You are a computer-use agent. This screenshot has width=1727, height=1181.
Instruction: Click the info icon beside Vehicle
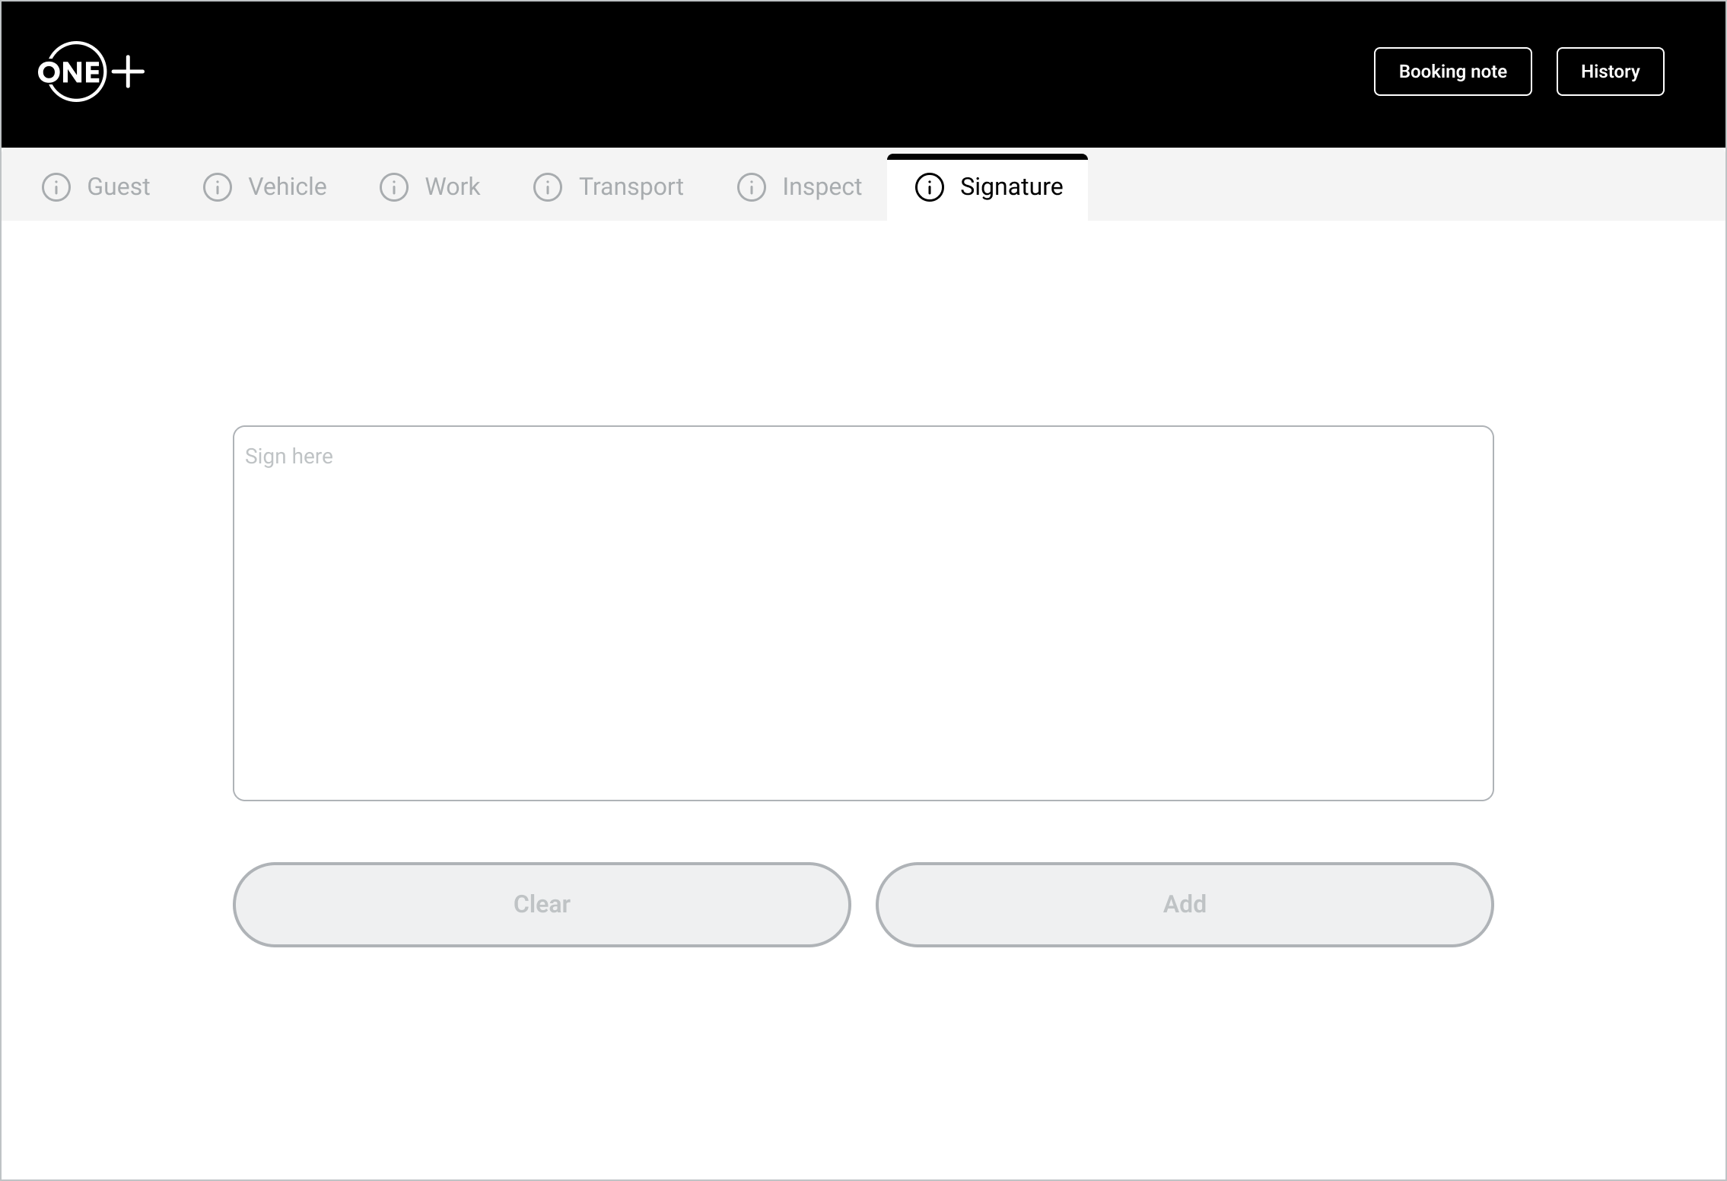tap(218, 187)
